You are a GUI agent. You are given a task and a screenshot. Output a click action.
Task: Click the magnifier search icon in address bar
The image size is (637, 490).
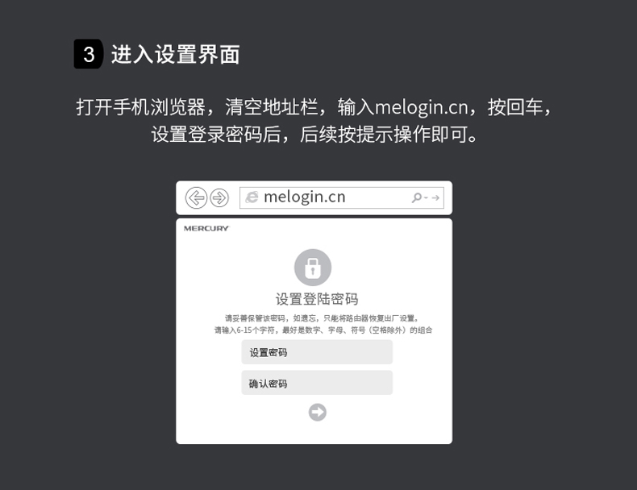point(416,197)
